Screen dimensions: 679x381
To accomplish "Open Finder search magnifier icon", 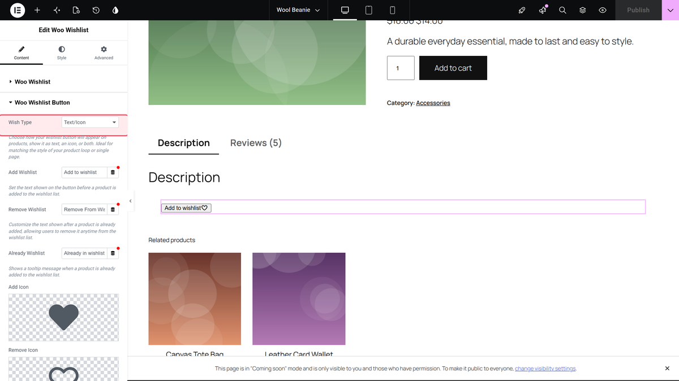I will point(562,10).
